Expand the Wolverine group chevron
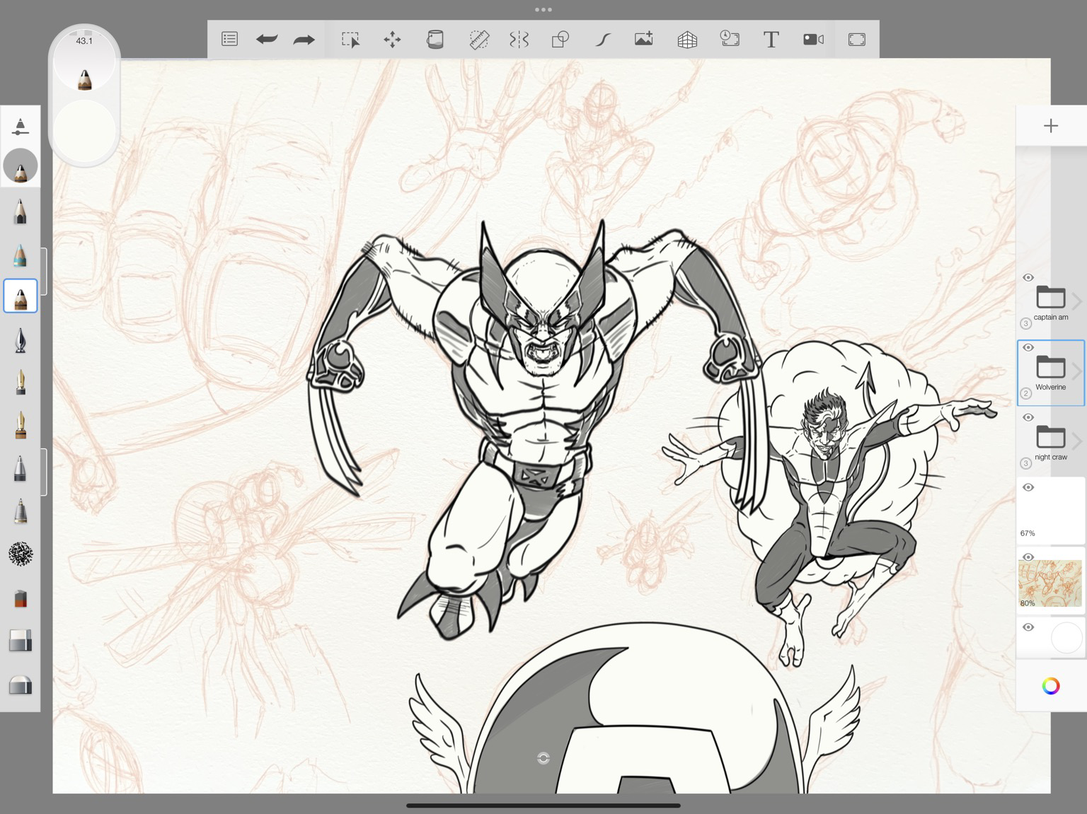1087x814 pixels. click(1076, 371)
